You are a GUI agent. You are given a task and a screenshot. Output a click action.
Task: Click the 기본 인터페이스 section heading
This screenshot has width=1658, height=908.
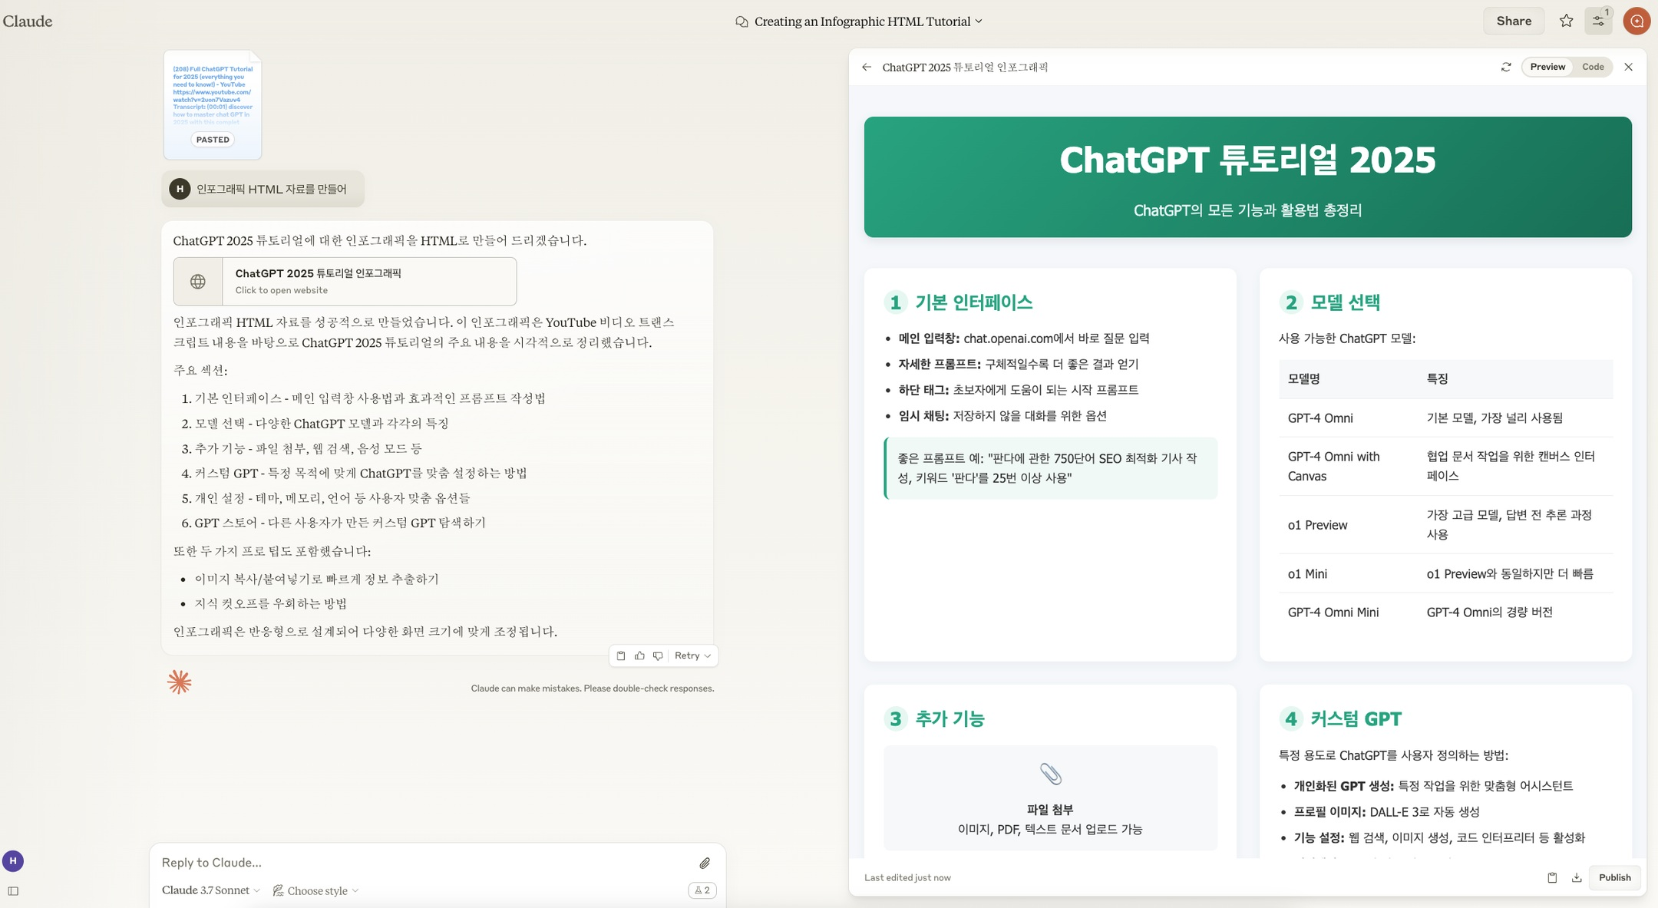coord(973,302)
